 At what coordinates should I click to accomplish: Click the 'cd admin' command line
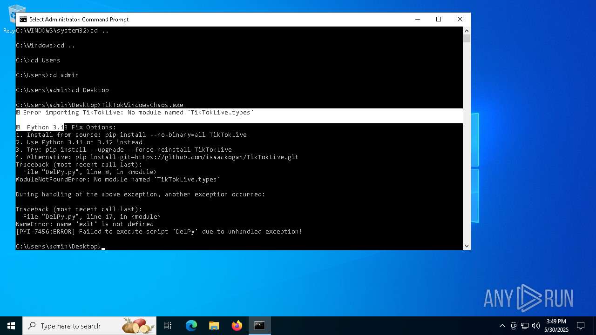tap(47, 75)
